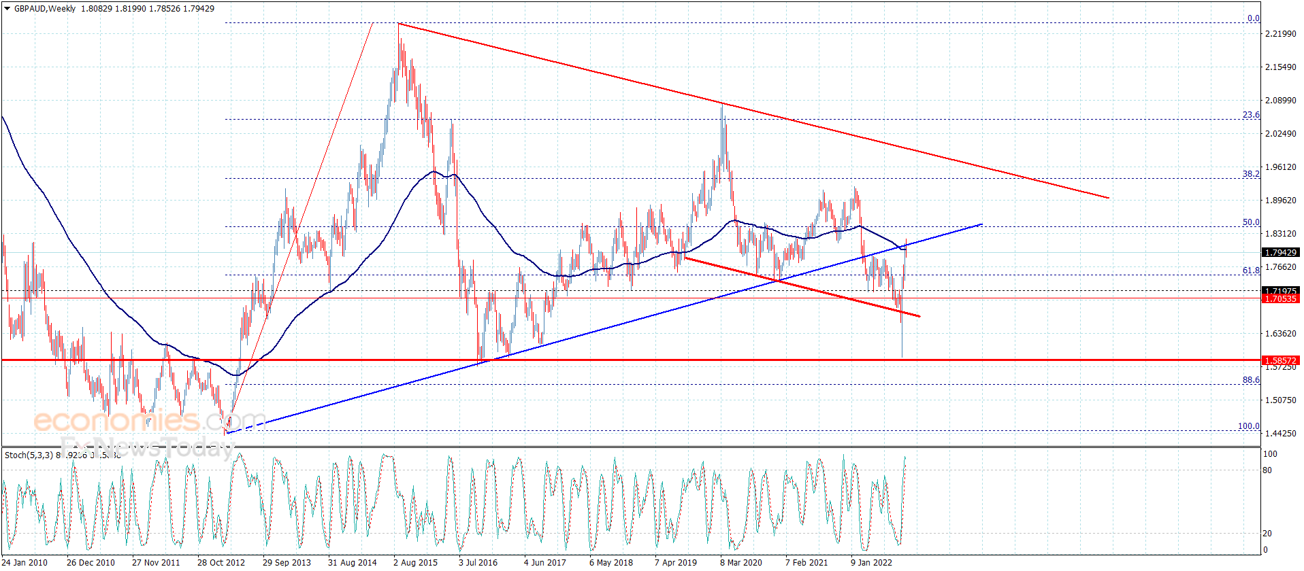Click the stochastic scale value 80
The height and width of the screenshot is (571, 1304).
(1267, 470)
